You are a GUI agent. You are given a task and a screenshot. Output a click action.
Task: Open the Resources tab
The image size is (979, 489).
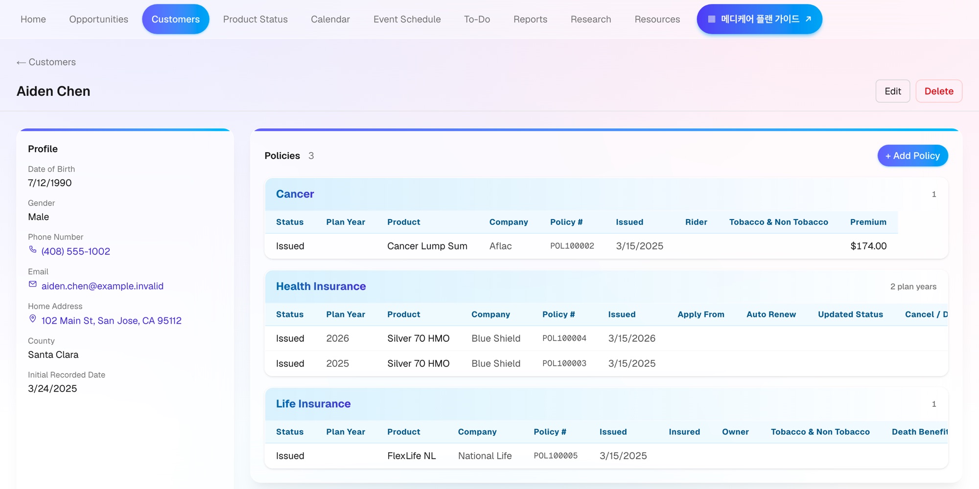click(657, 19)
